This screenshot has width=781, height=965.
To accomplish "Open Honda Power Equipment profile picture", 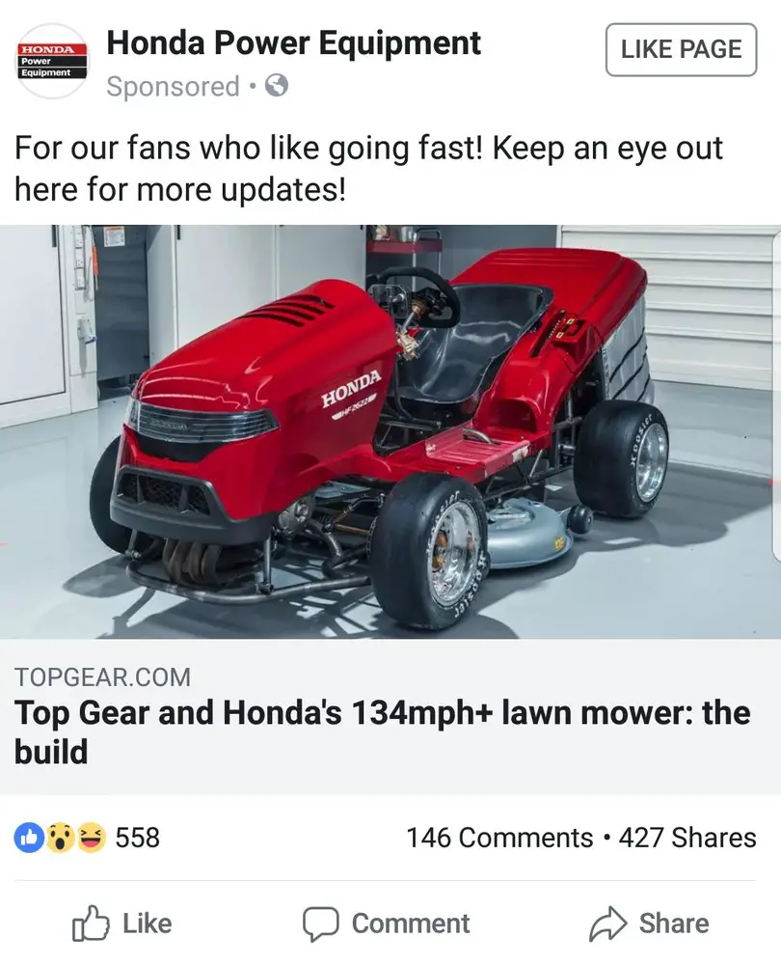I will point(52,61).
